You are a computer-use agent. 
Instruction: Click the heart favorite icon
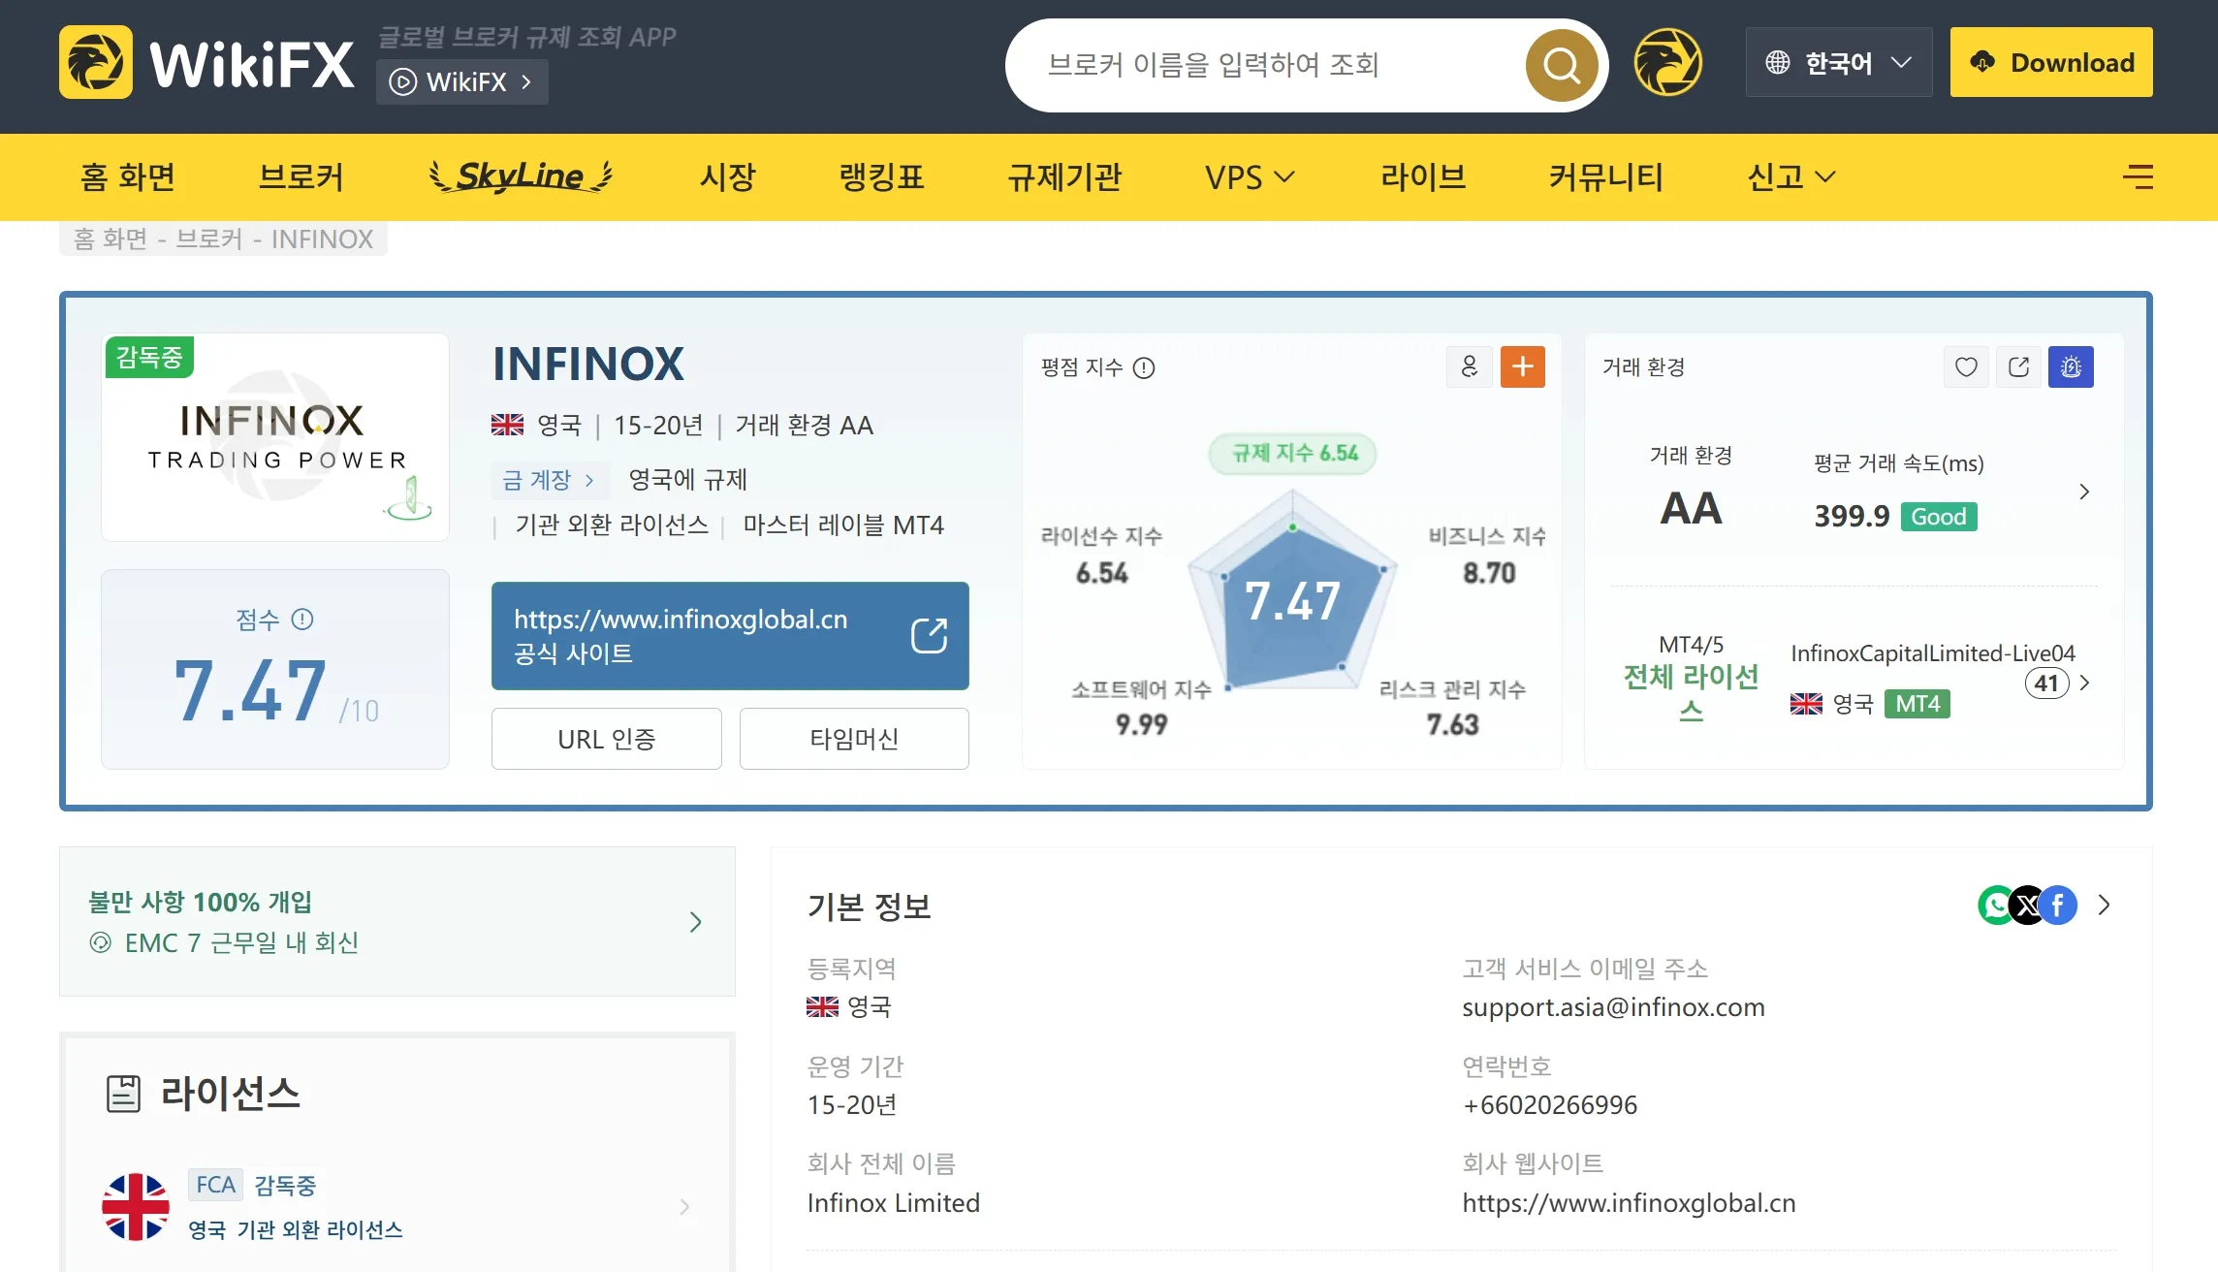click(1966, 366)
